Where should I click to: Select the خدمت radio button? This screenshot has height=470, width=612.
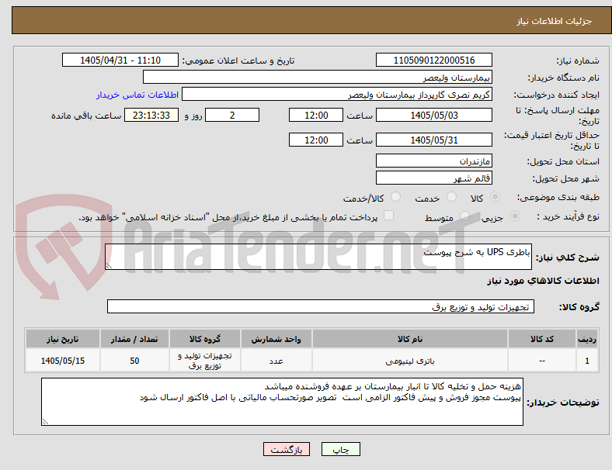tap(451, 197)
